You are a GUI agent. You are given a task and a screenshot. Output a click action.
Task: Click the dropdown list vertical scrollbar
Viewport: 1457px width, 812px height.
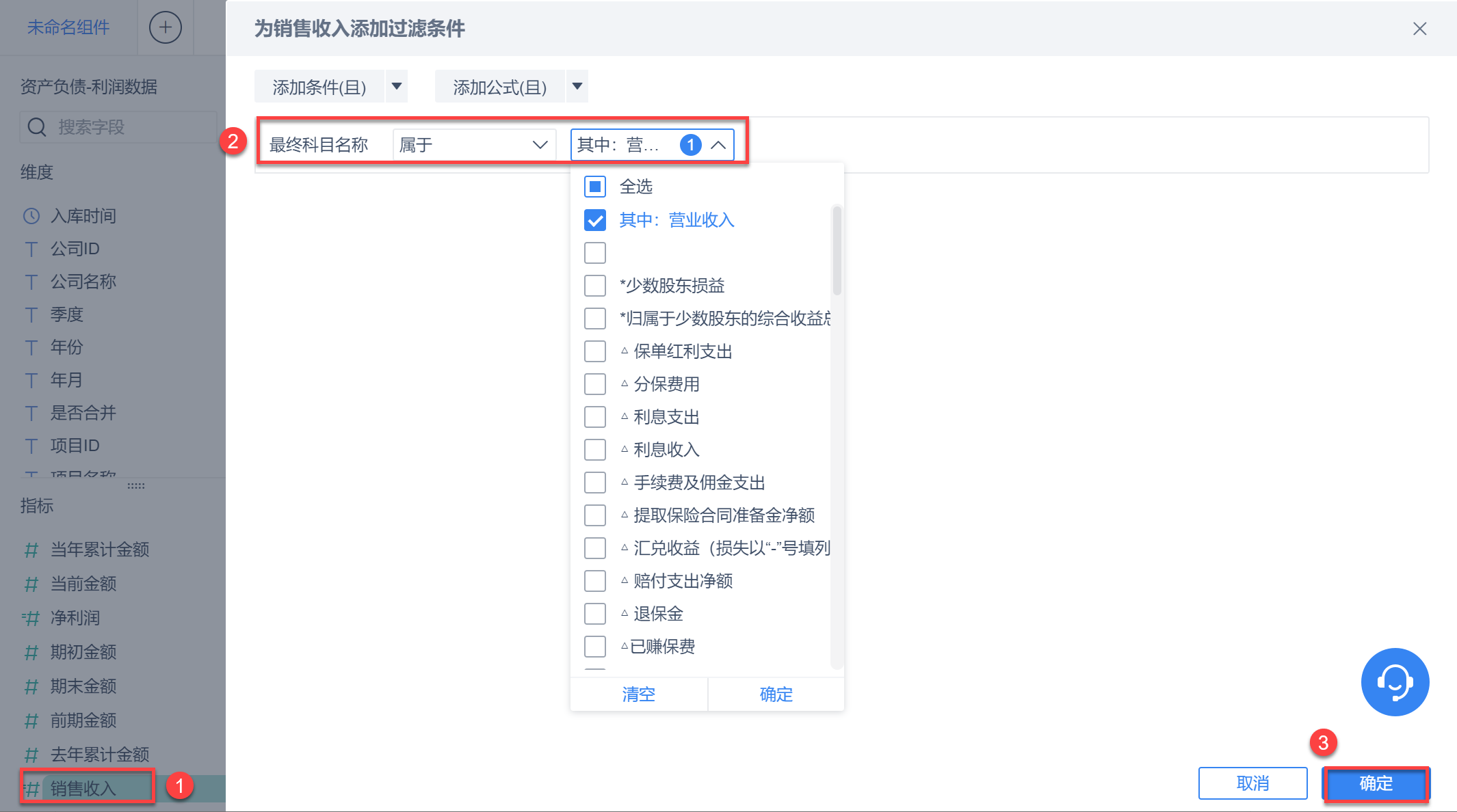[837, 251]
